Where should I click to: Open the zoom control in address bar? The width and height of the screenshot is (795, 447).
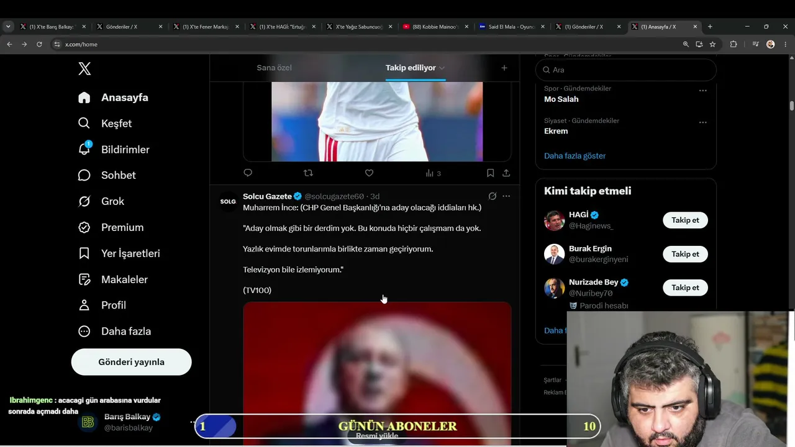tap(686, 44)
